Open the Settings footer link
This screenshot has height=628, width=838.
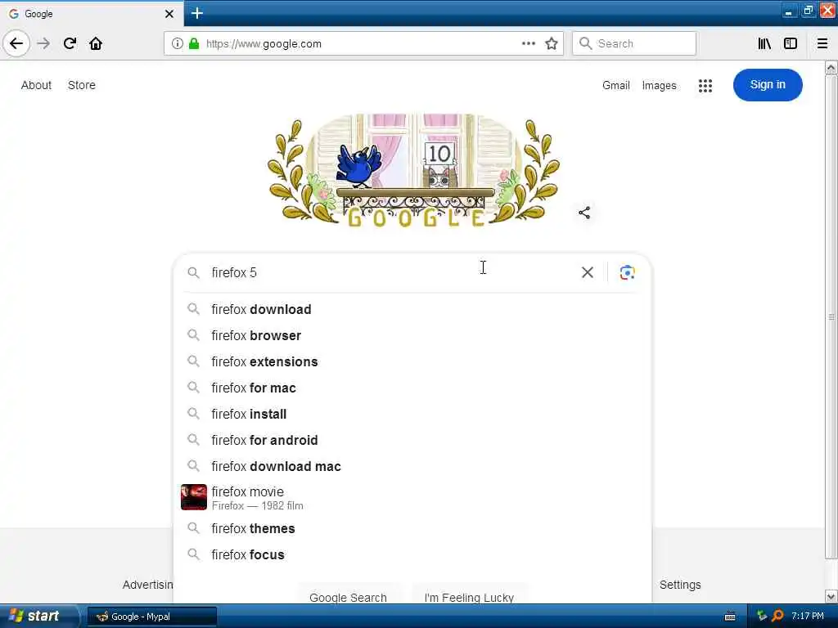tap(680, 585)
